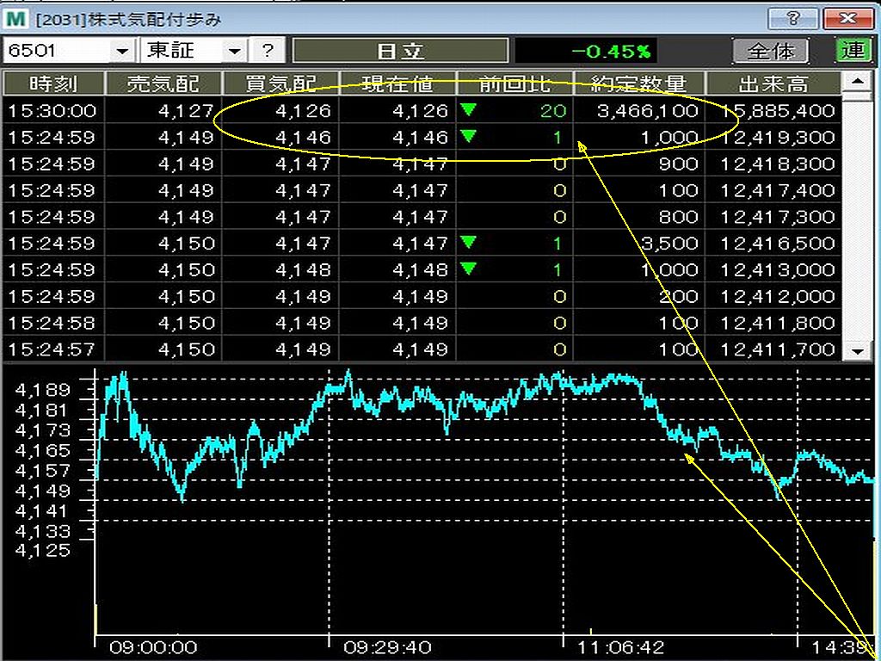Click the 出来高 column header

pyautogui.click(x=773, y=83)
